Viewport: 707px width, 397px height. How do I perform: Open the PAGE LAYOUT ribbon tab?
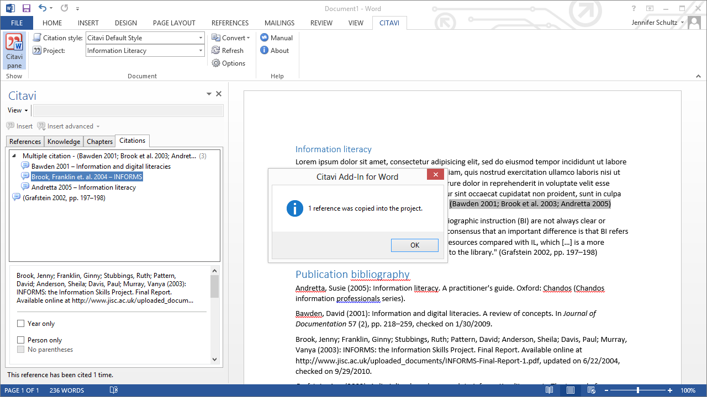[x=174, y=23]
